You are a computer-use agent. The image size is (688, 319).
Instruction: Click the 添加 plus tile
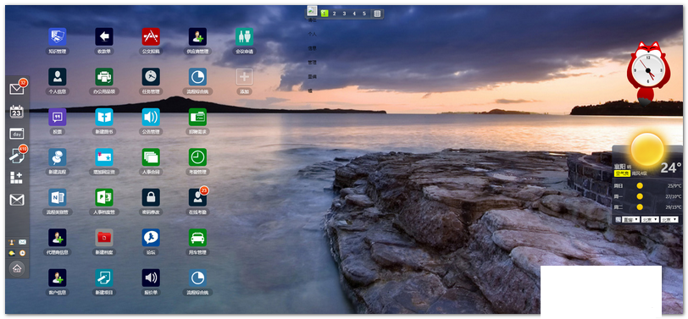coord(244,77)
